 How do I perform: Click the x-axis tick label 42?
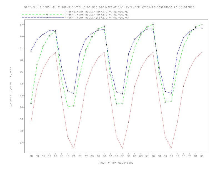click(x=116, y=156)
